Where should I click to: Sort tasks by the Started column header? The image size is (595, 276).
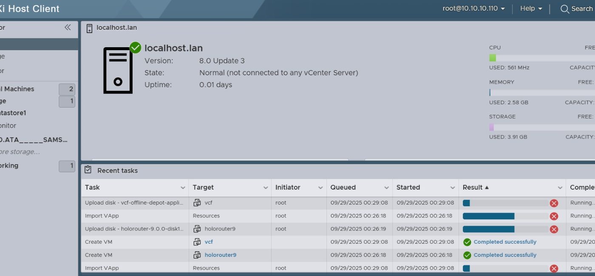[408, 188]
